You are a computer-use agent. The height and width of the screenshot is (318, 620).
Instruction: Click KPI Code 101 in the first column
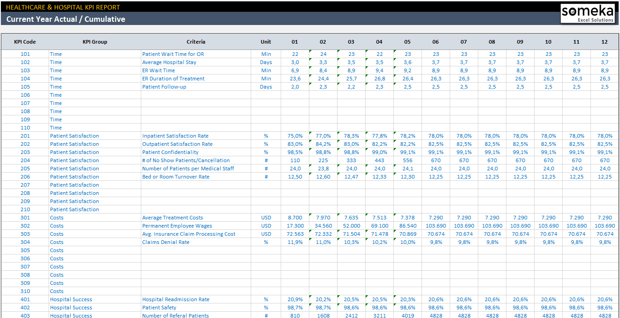(x=25, y=54)
